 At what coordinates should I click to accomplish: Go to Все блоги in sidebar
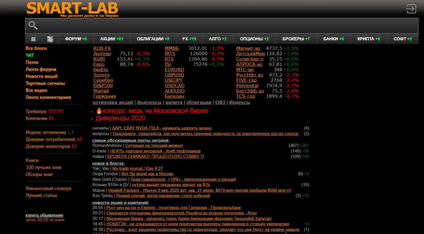36,48
